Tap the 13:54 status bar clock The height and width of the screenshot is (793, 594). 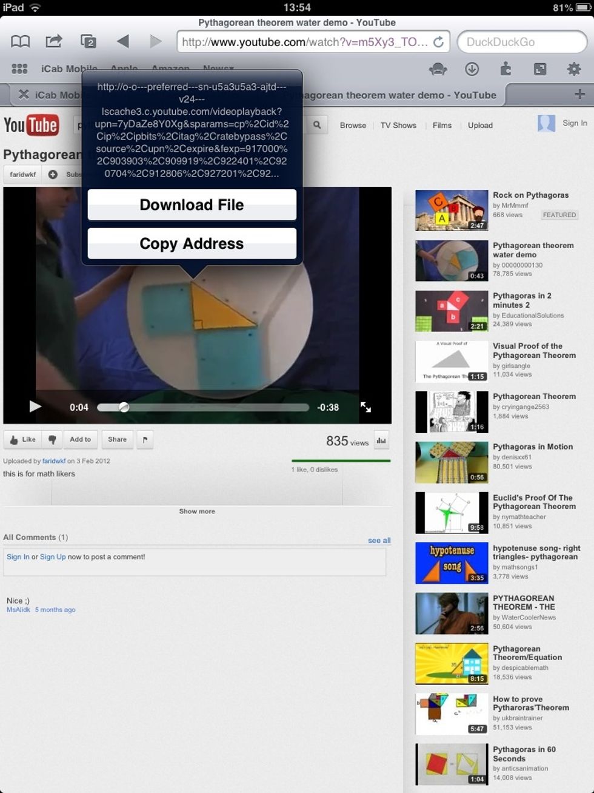297,8
